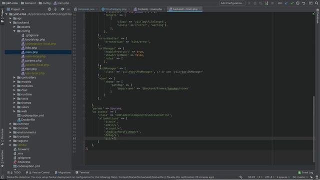Image resolution: width=320 pixels, height=180 pixels.
Task: Click the Stop square icon
Action: pyautogui.click(x=272, y=3)
